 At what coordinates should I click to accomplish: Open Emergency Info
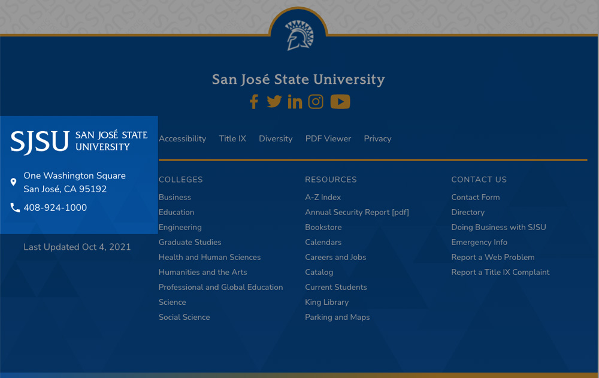coord(479,242)
